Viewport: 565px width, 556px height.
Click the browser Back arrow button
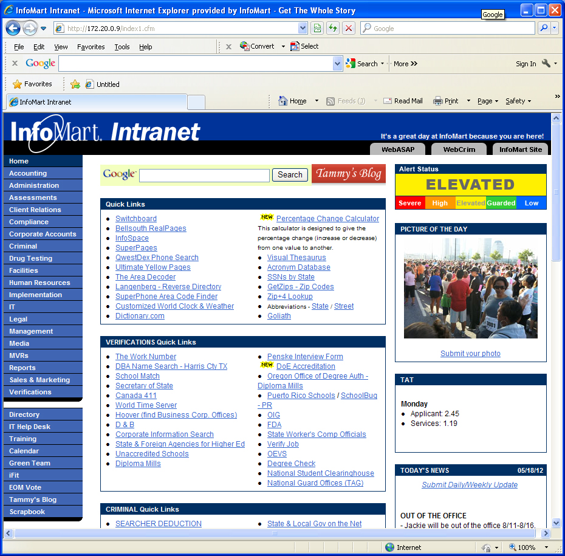13,28
